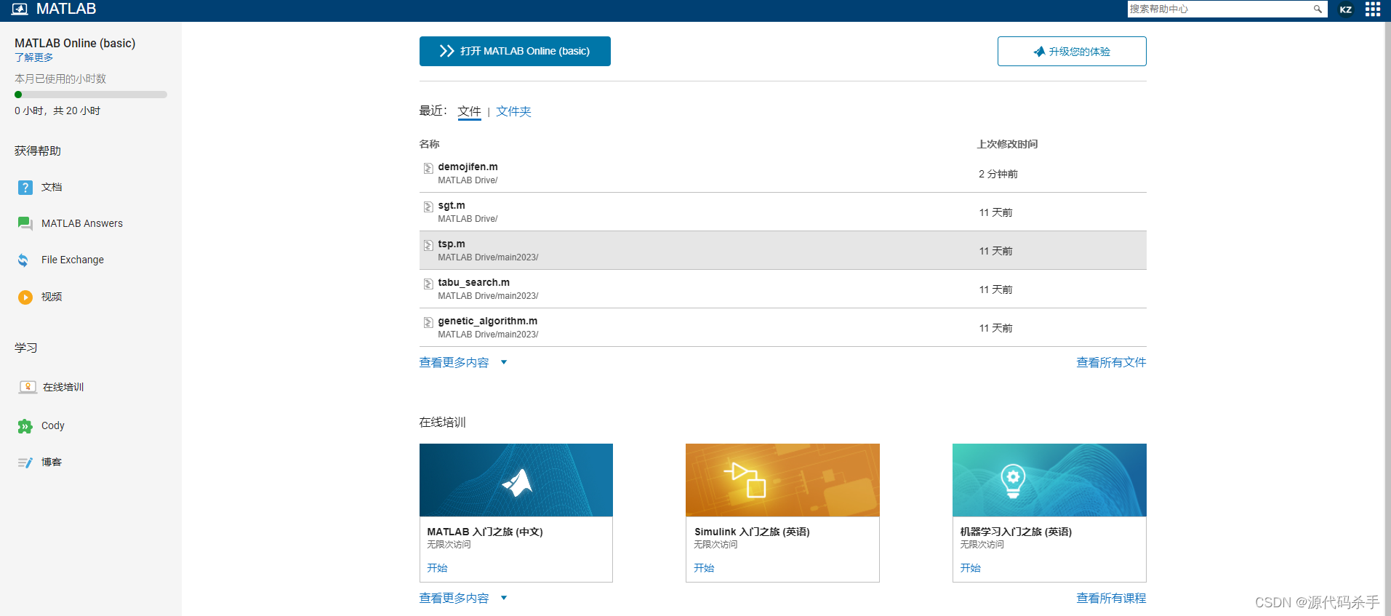Click the File Exchange arrows icon
Screen dimensions: 1391x616
coord(23,260)
